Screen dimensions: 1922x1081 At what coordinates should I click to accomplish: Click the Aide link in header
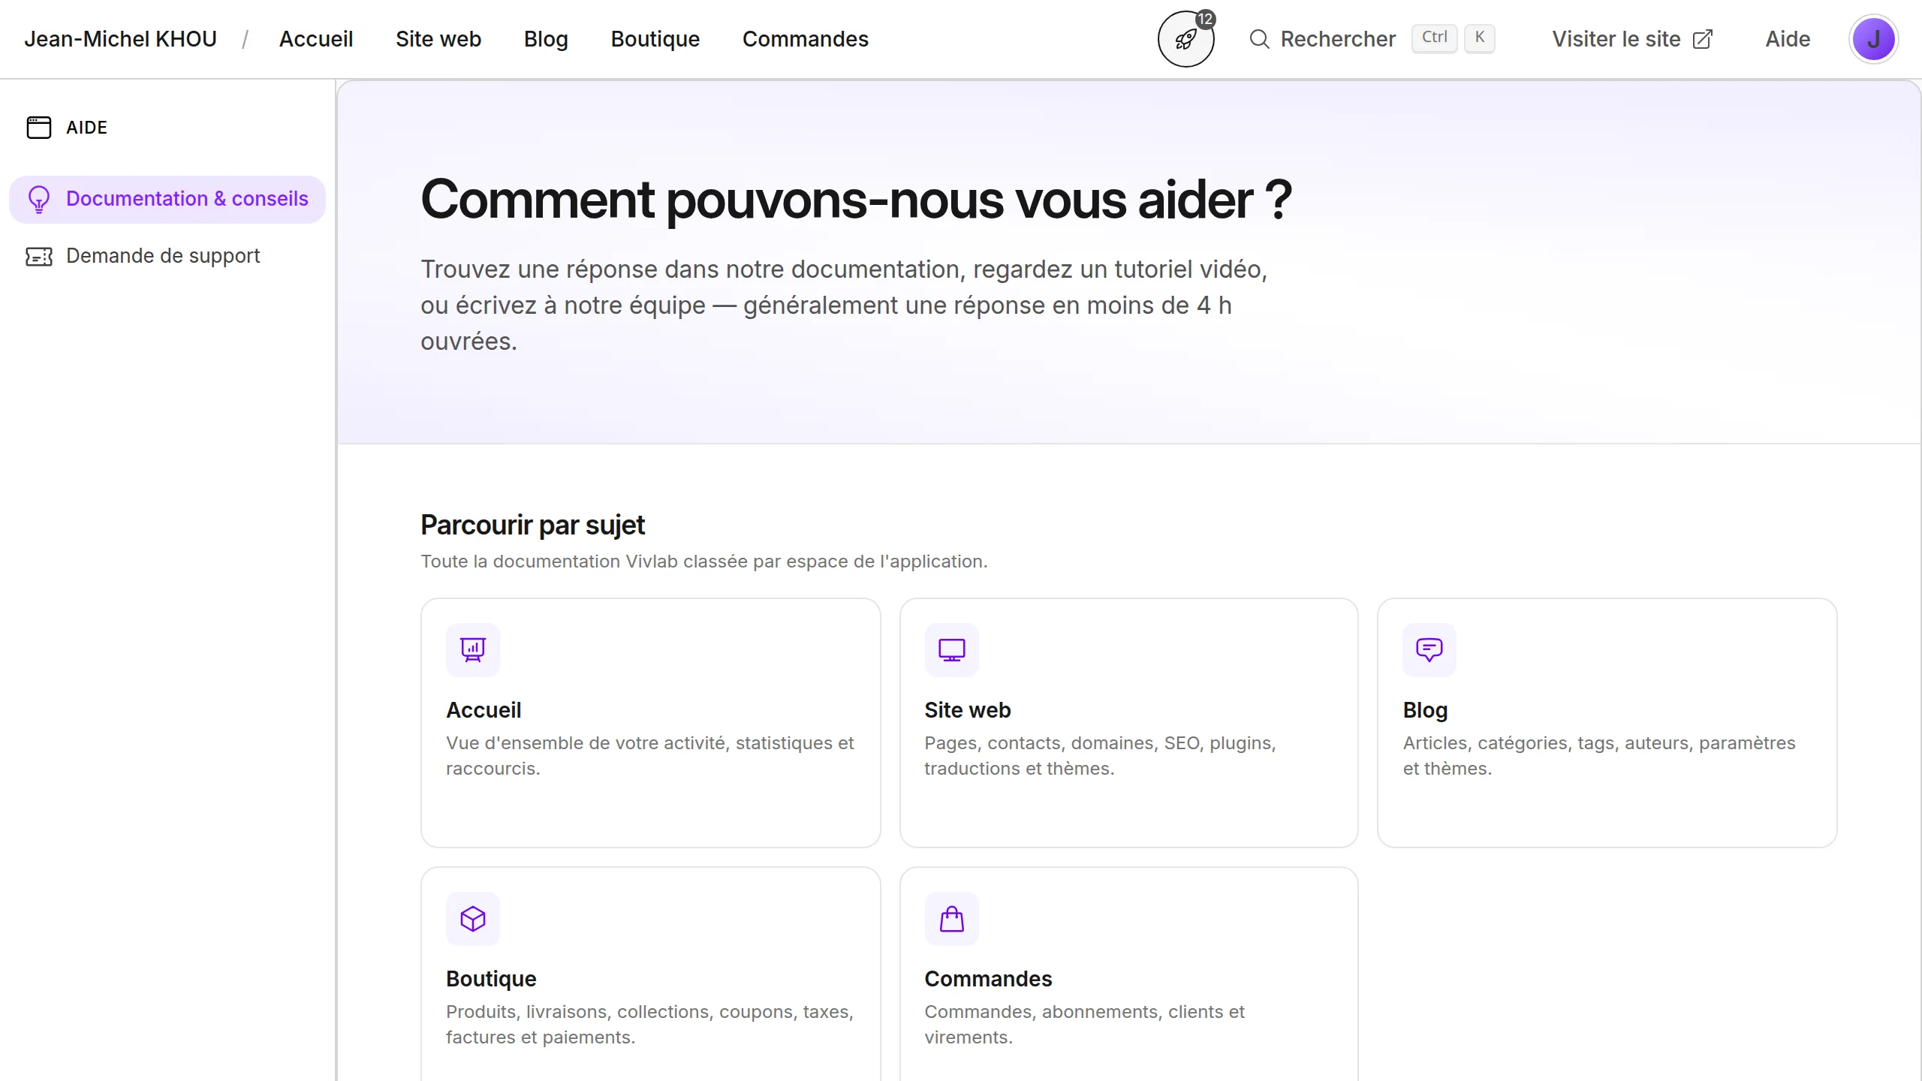(x=1787, y=39)
